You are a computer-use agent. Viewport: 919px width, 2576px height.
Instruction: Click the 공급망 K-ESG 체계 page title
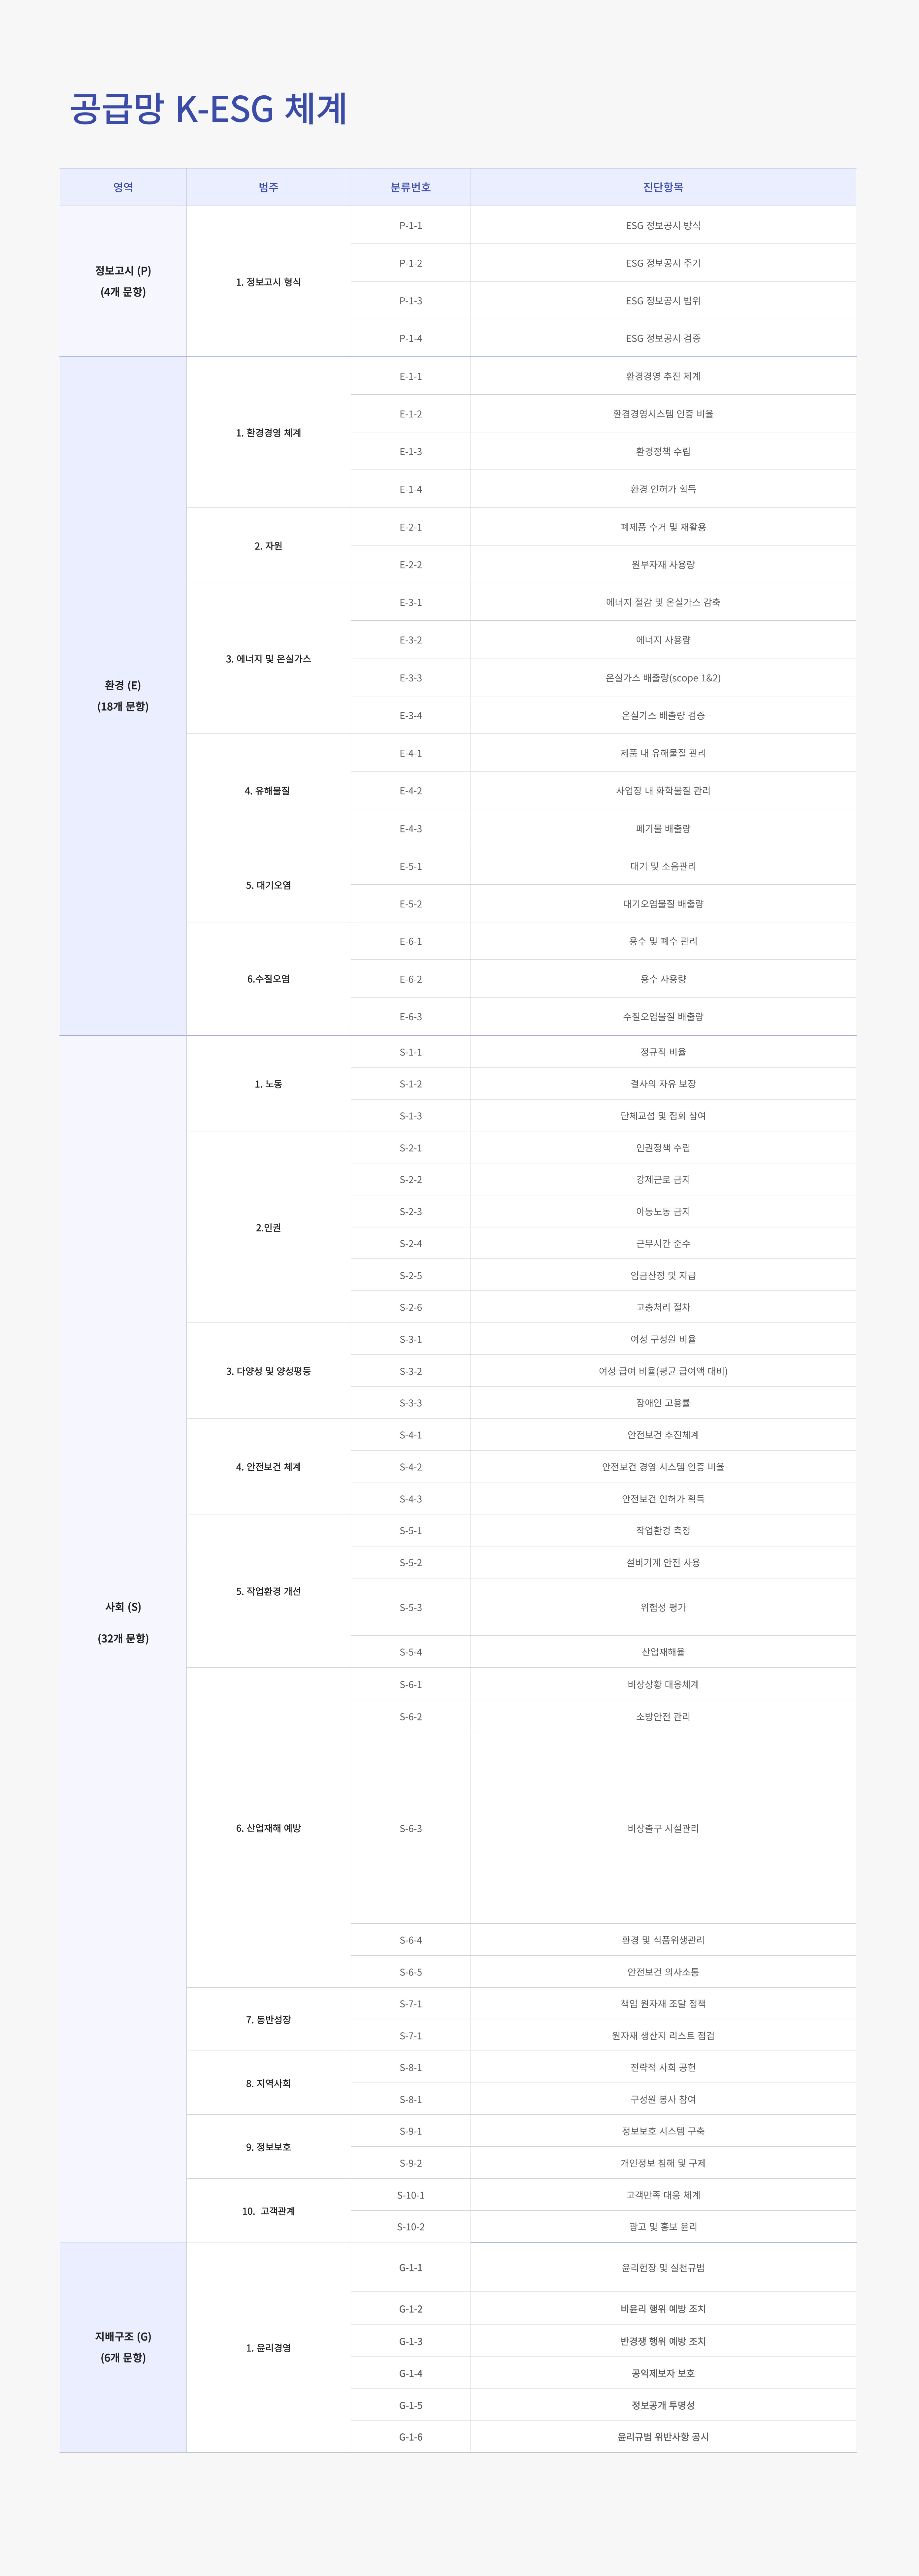tap(208, 108)
